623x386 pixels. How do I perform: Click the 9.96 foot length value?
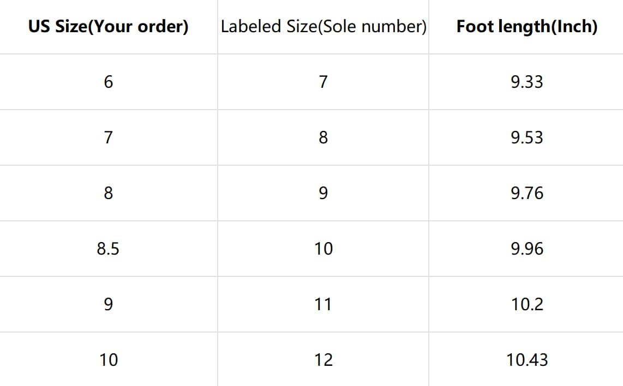(x=526, y=249)
